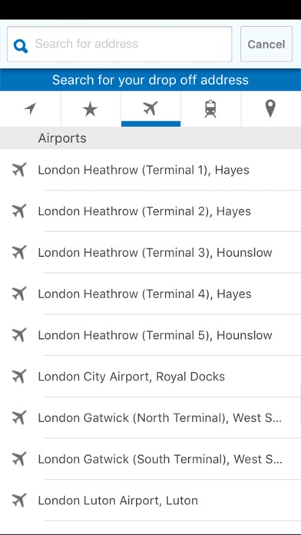Tap airplane icon beside London Luton Airport

tap(19, 500)
